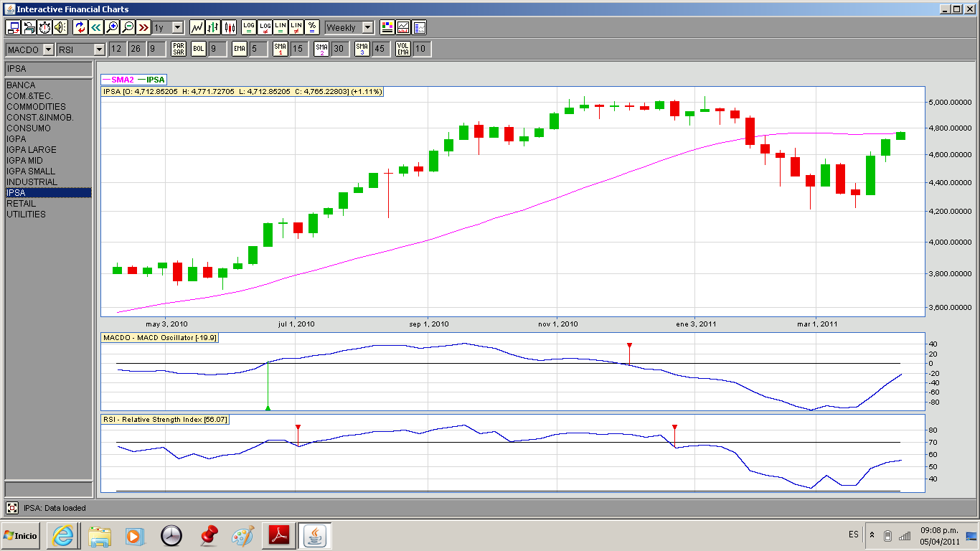
Task: Open the Inicio start menu
Action: pos(20,535)
